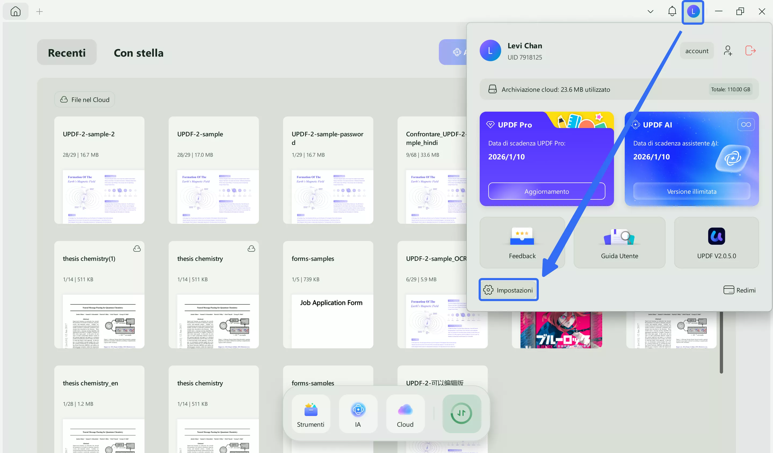The width and height of the screenshot is (773, 453).
Task: Open IA assistant in bottom dock
Action: tap(358, 414)
